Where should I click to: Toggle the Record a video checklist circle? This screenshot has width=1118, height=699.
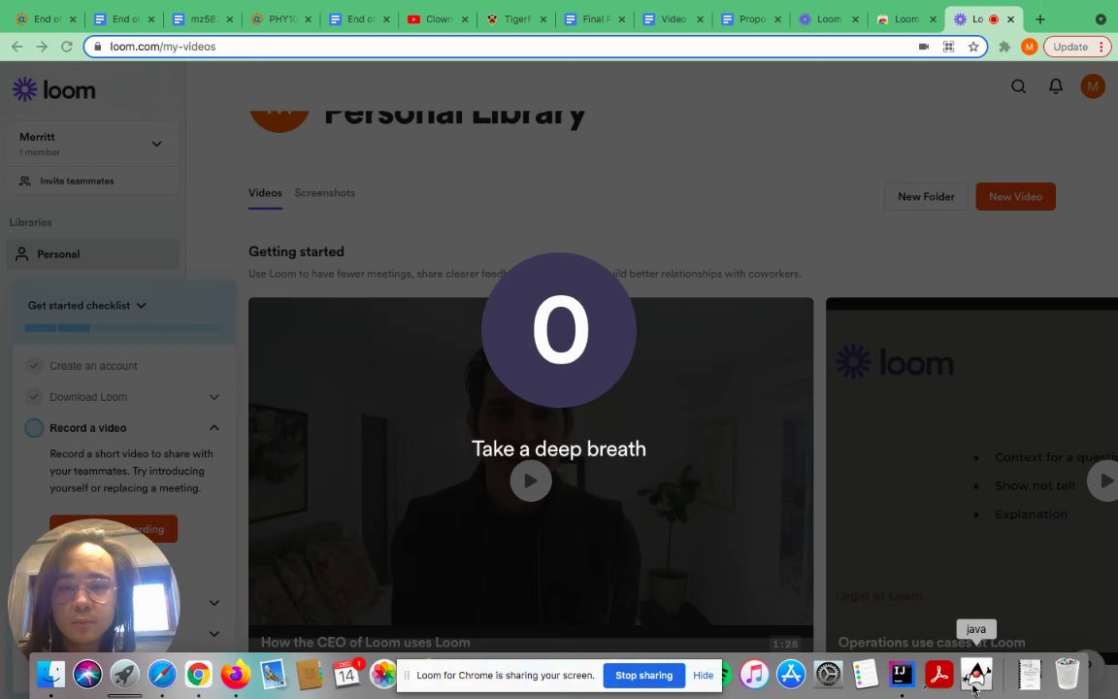click(x=34, y=428)
